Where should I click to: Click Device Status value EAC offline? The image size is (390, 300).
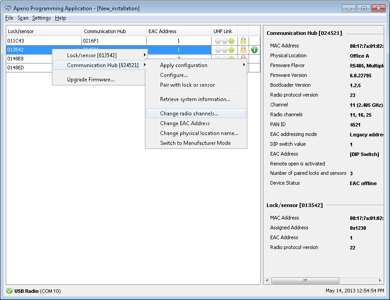[x=363, y=183]
